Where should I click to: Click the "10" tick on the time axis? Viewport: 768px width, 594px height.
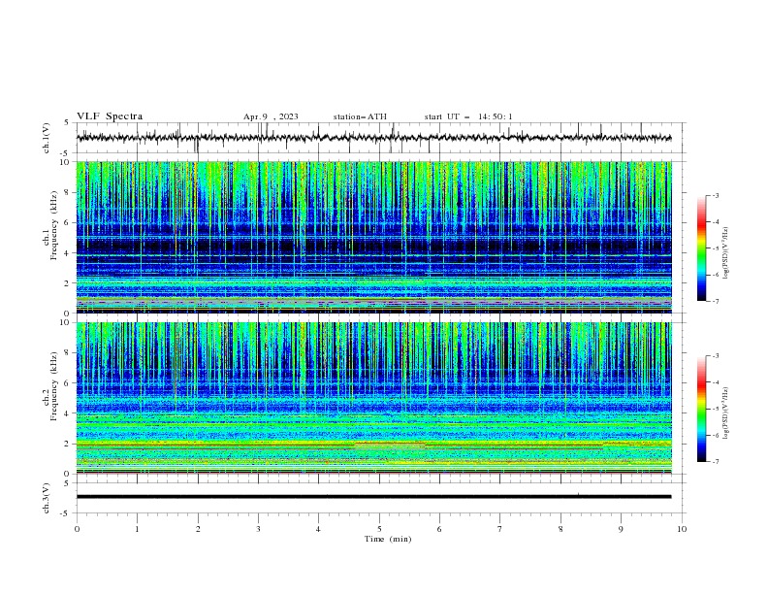[682, 529]
